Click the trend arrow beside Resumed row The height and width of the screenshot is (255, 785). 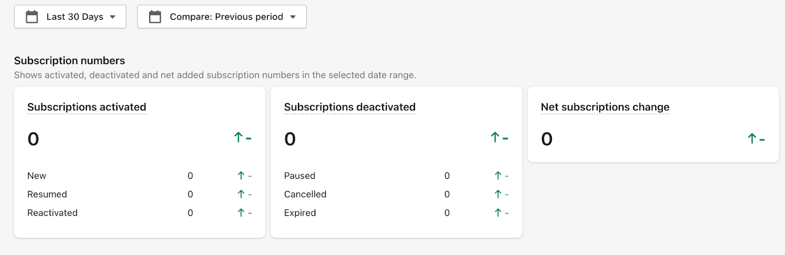pyautogui.click(x=241, y=194)
